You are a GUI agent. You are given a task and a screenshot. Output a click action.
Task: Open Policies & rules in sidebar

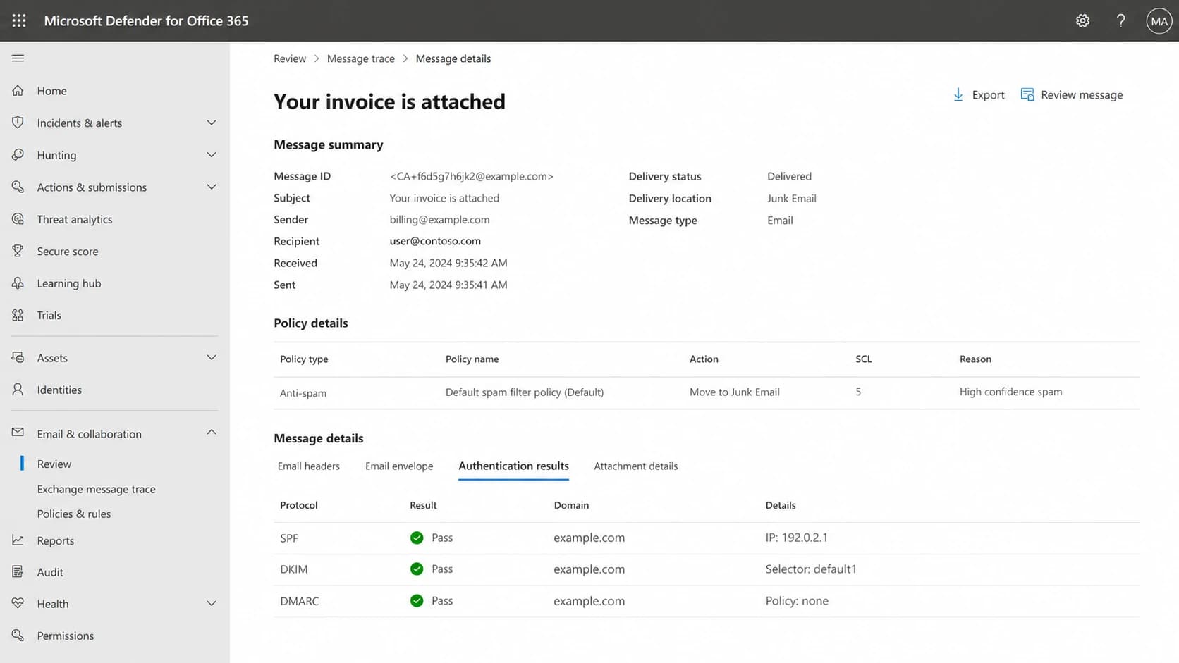pyautogui.click(x=74, y=514)
